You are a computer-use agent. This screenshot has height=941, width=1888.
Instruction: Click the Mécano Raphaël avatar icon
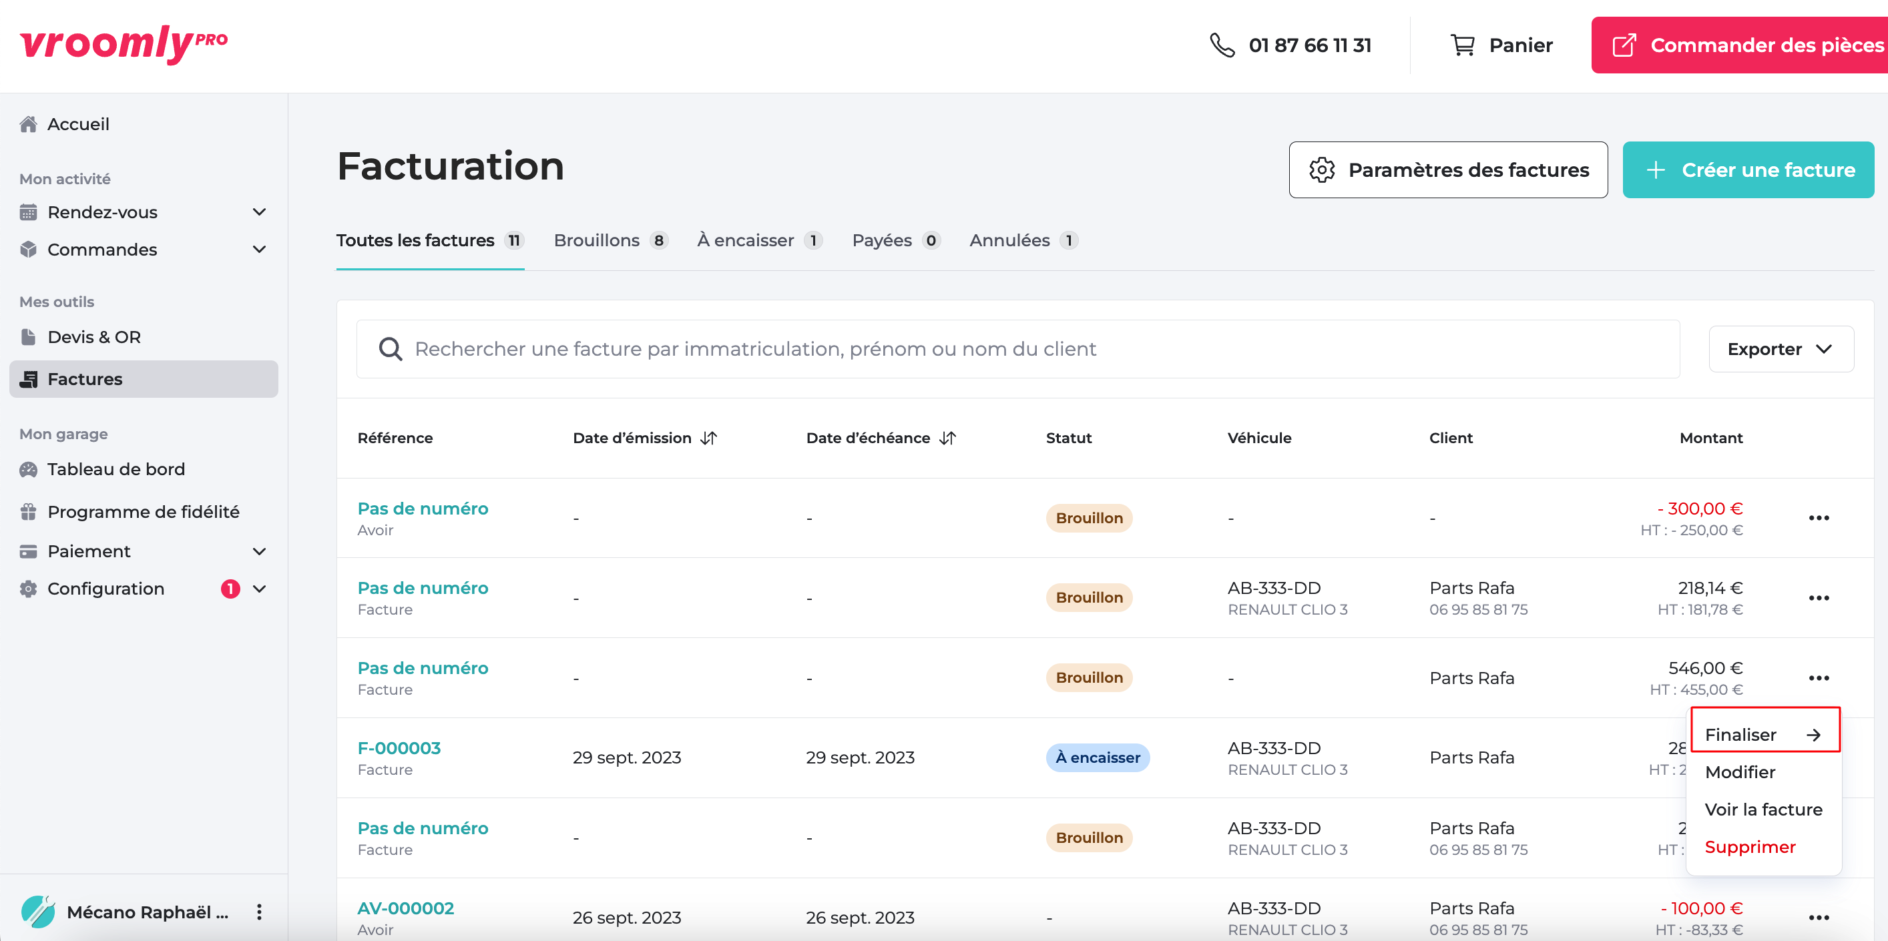coord(38,911)
